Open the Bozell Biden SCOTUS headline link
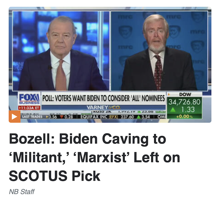The image size is (221, 205). click(95, 158)
